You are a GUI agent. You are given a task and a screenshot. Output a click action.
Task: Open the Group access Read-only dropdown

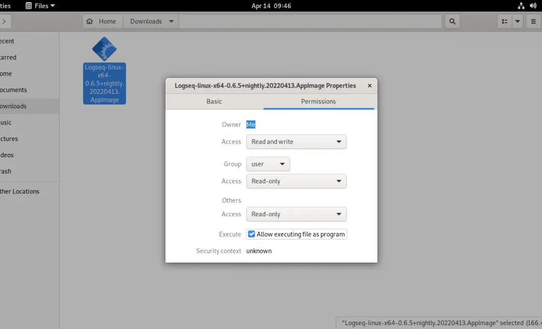(296, 181)
